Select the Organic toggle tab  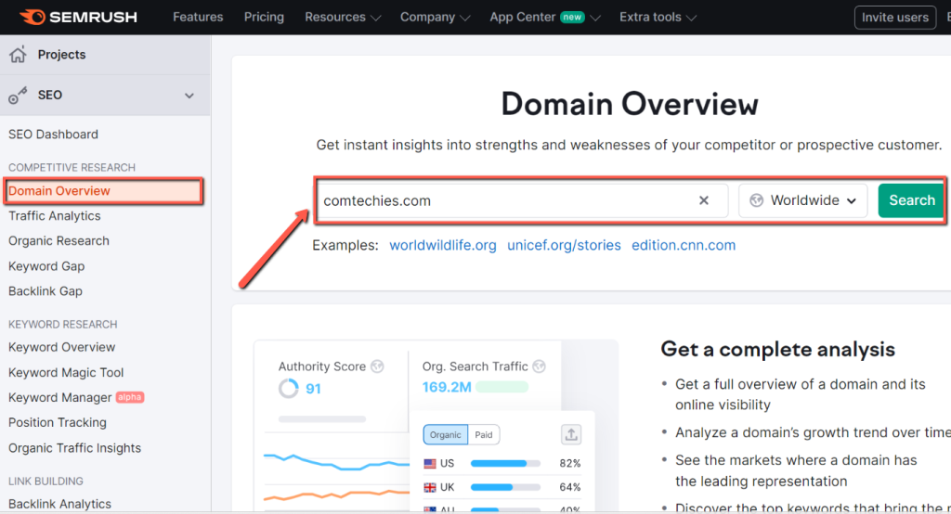point(445,434)
